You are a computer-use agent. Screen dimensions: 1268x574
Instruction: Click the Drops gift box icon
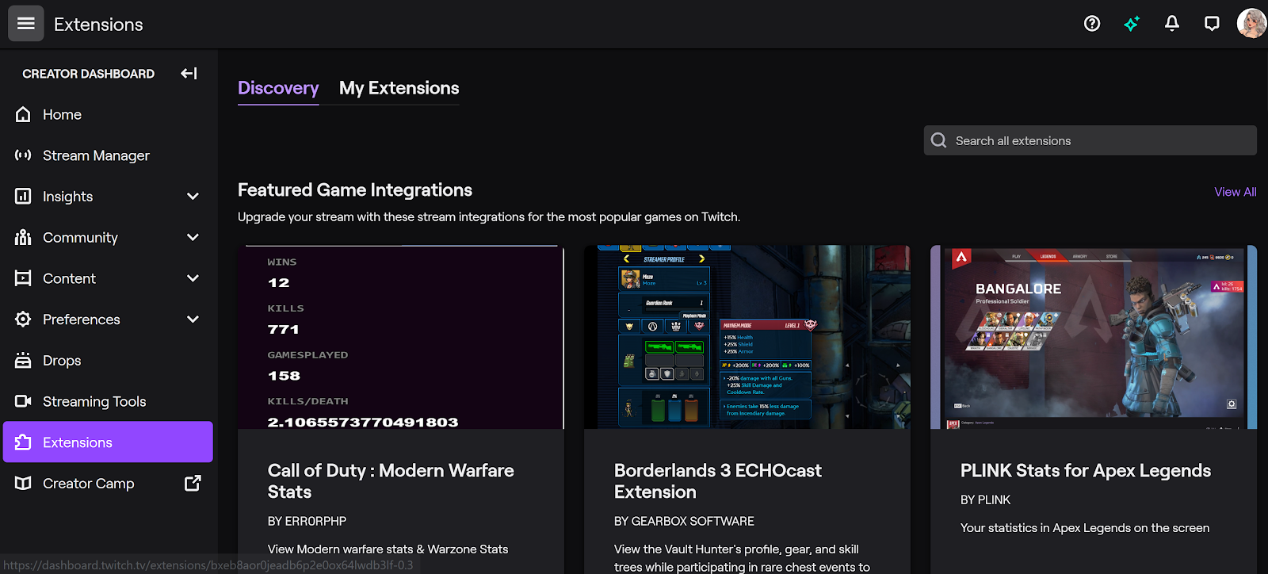[x=23, y=360]
